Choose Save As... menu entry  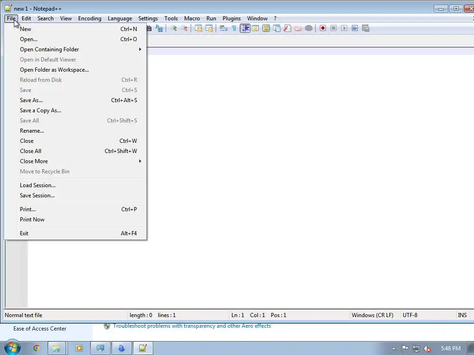[75, 100]
